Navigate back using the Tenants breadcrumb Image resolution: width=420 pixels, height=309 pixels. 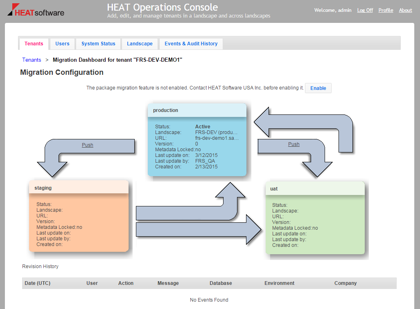(x=32, y=60)
